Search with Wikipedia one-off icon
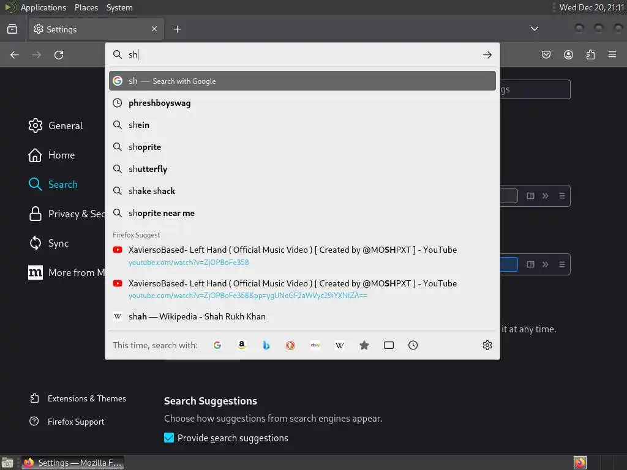The width and height of the screenshot is (627, 470). (x=339, y=345)
